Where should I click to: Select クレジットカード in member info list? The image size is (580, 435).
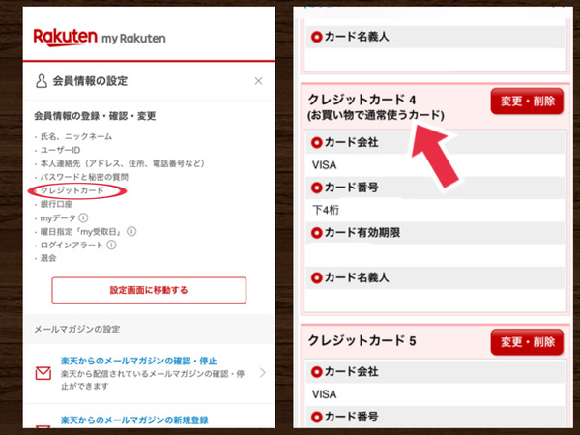coord(72,190)
